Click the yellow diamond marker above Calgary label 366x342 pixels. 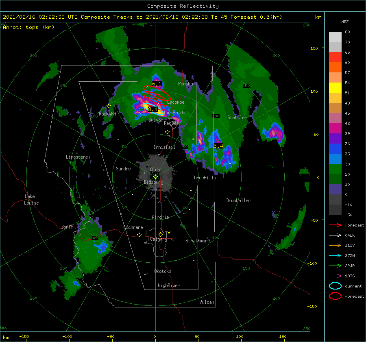[x=161, y=234]
